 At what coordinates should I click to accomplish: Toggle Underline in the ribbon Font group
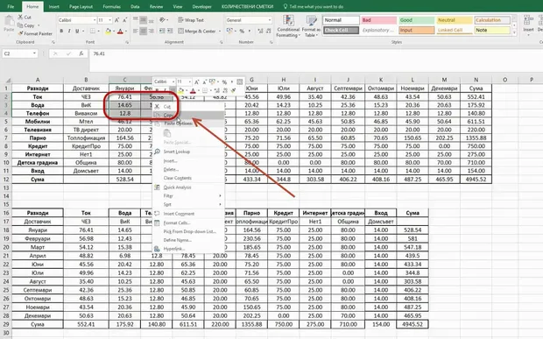click(x=77, y=32)
